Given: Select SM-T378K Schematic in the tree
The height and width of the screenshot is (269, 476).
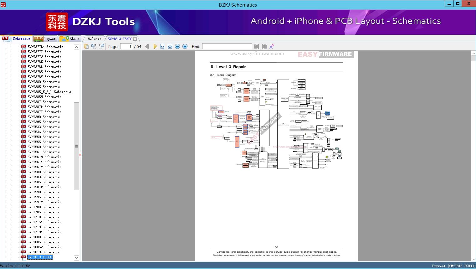Looking at the screenshot, I should click(x=44, y=62).
